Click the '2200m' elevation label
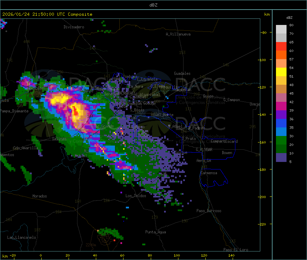This screenshot has width=307, height=260. 91,245
